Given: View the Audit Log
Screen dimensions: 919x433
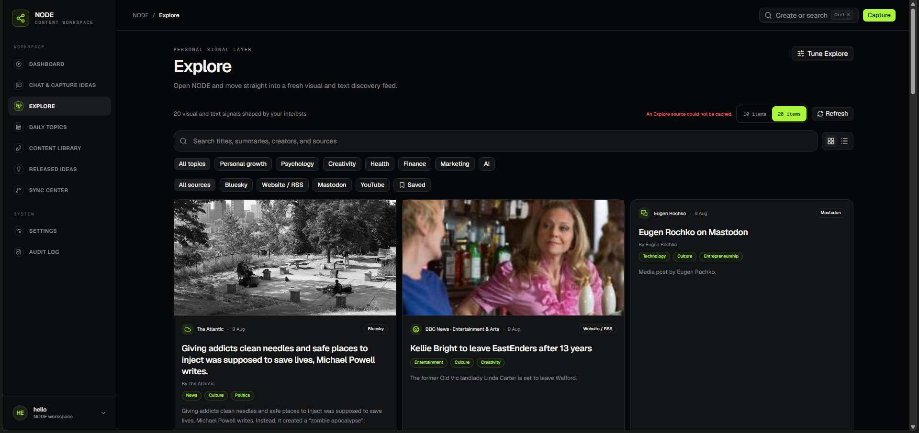Looking at the screenshot, I should pyautogui.click(x=59, y=252).
